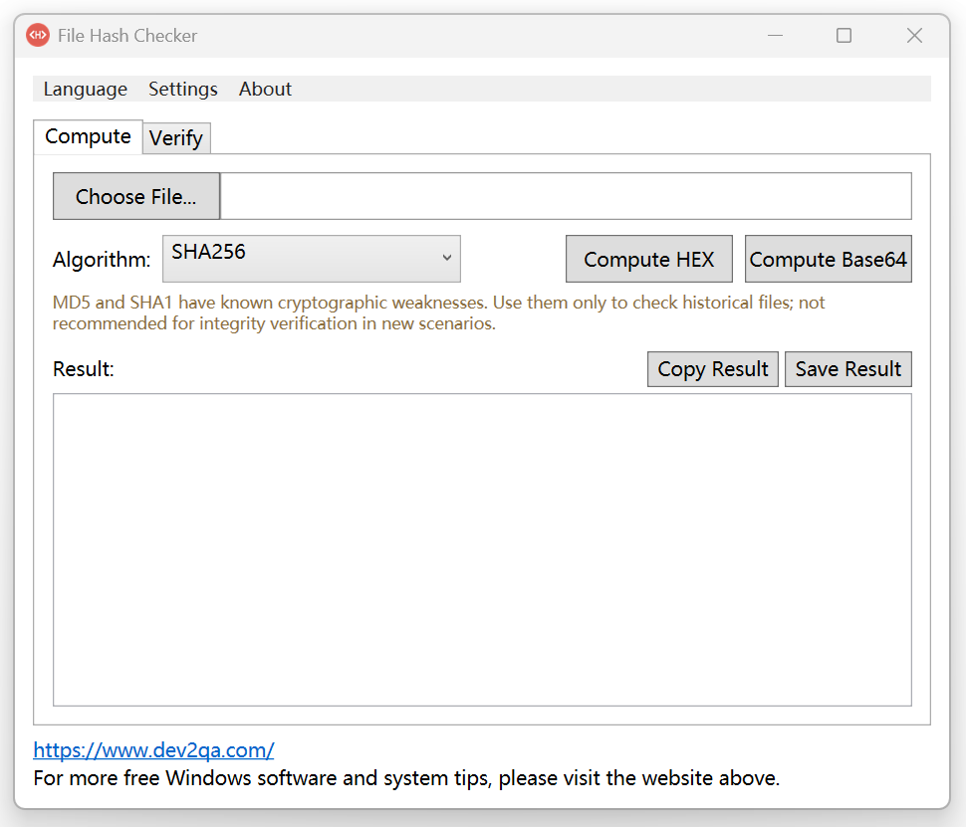
Task: Click the dropdown chevron arrow for Algorithm
Action: pyautogui.click(x=447, y=258)
